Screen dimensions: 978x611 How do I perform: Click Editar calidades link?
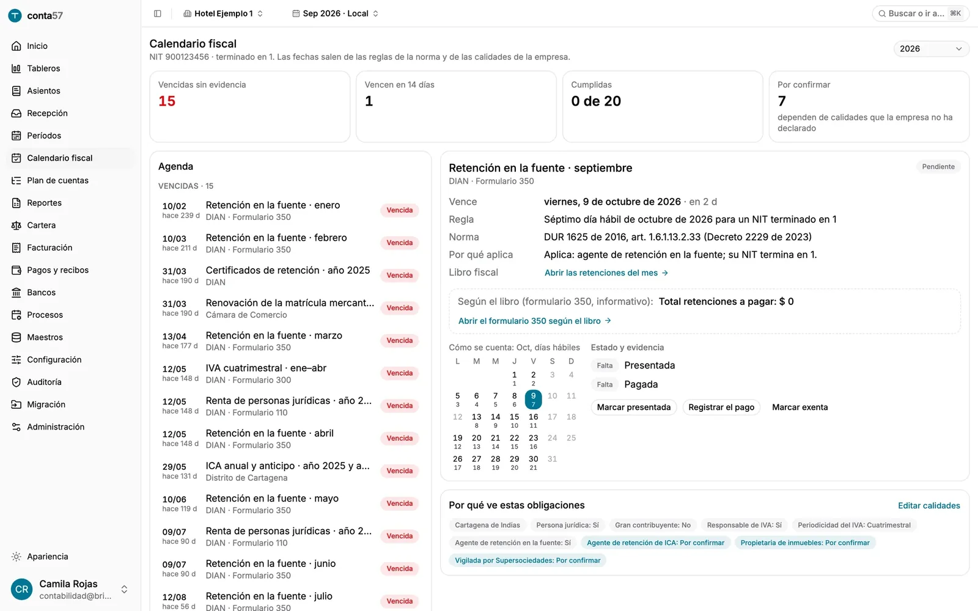tap(928, 506)
